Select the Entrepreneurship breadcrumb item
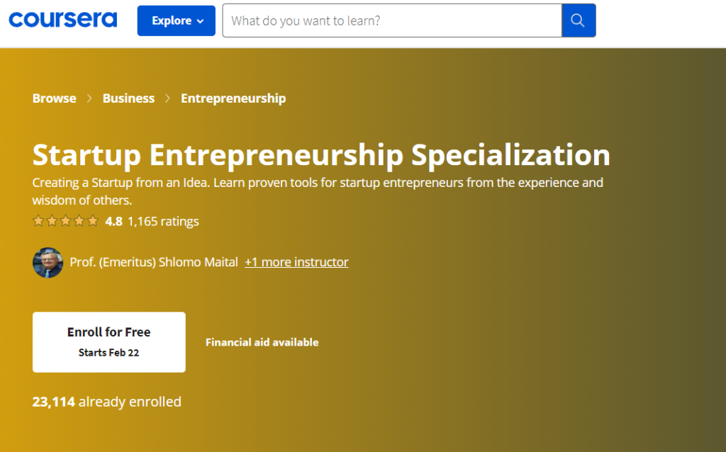726x452 pixels. [x=233, y=98]
